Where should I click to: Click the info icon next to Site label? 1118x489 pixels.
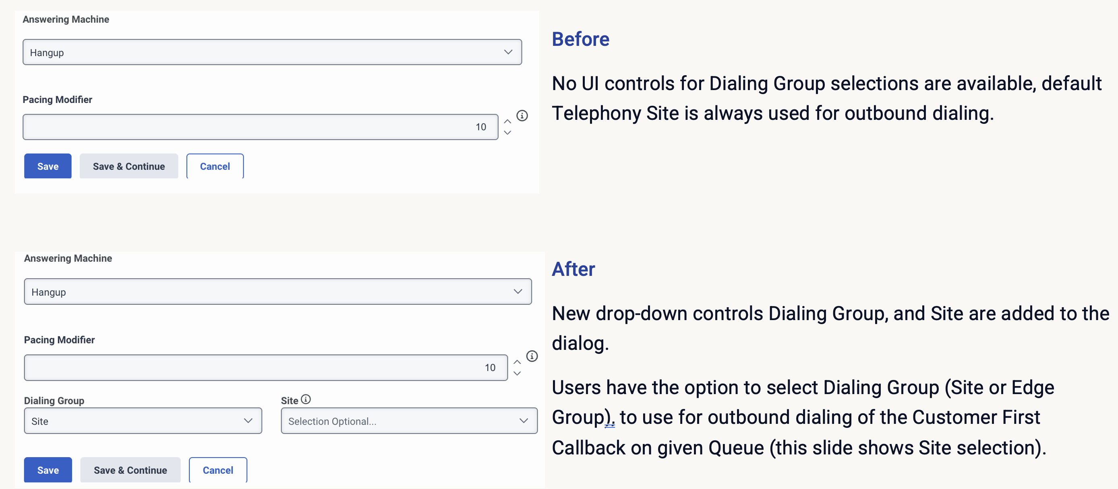(306, 399)
